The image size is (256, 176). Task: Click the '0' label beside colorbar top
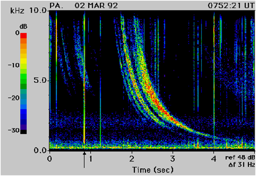[x=17, y=33]
